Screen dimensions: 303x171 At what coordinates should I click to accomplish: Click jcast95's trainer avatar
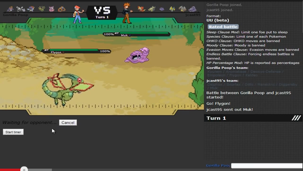point(127,13)
